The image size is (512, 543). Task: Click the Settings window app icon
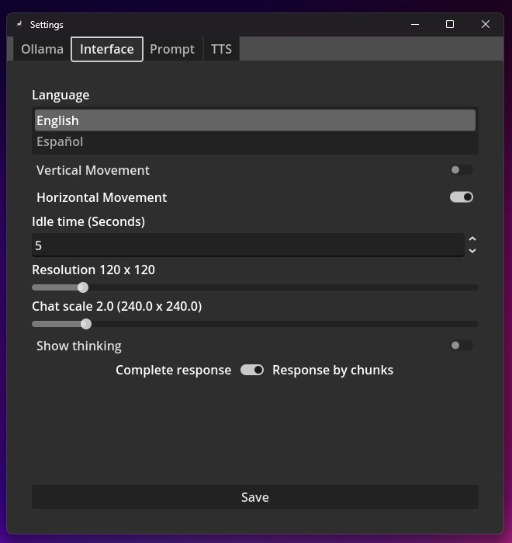[19, 25]
